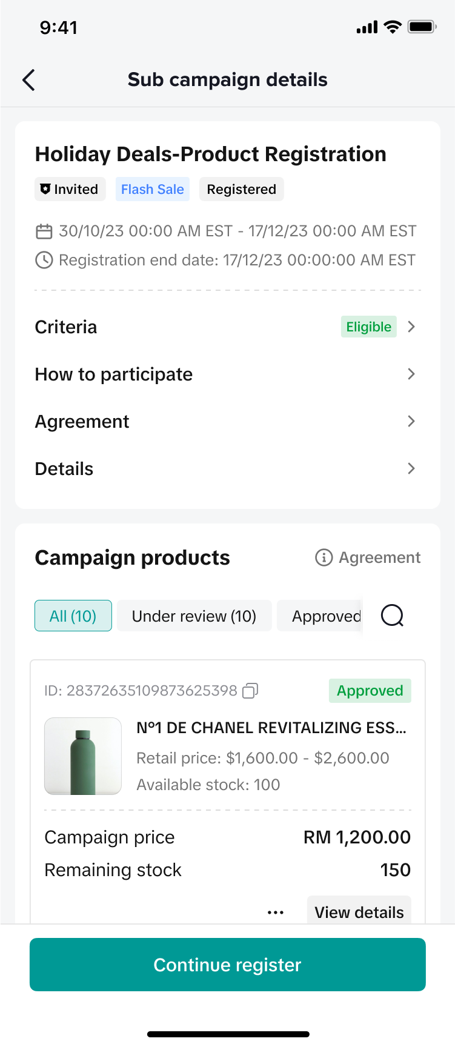455x1047 pixels.
Task: Open the green bottle product thumbnail
Action: [x=83, y=756]
